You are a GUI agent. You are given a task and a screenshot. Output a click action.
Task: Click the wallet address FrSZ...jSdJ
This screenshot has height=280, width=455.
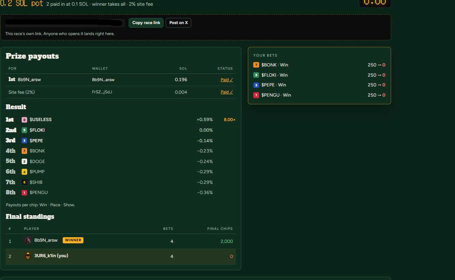[102, 92]
